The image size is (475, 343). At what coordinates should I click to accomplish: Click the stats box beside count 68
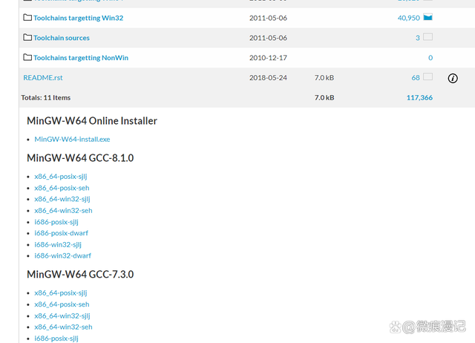(x=427, y=76)
